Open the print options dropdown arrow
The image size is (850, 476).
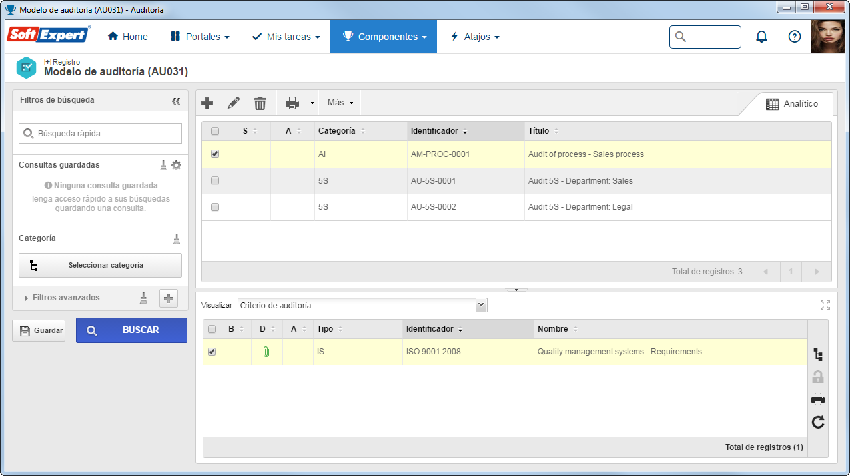[312, 103]
